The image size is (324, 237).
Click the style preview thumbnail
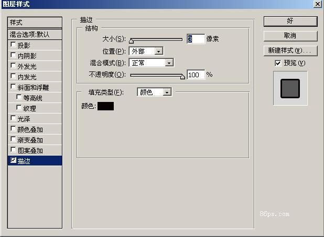point(290,88)
